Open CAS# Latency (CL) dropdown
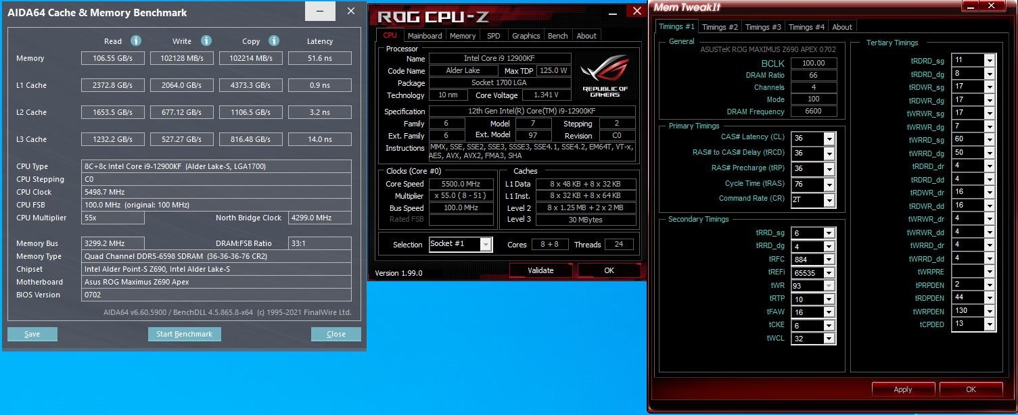Screen dimensions: 1018x415 [829, 138]
